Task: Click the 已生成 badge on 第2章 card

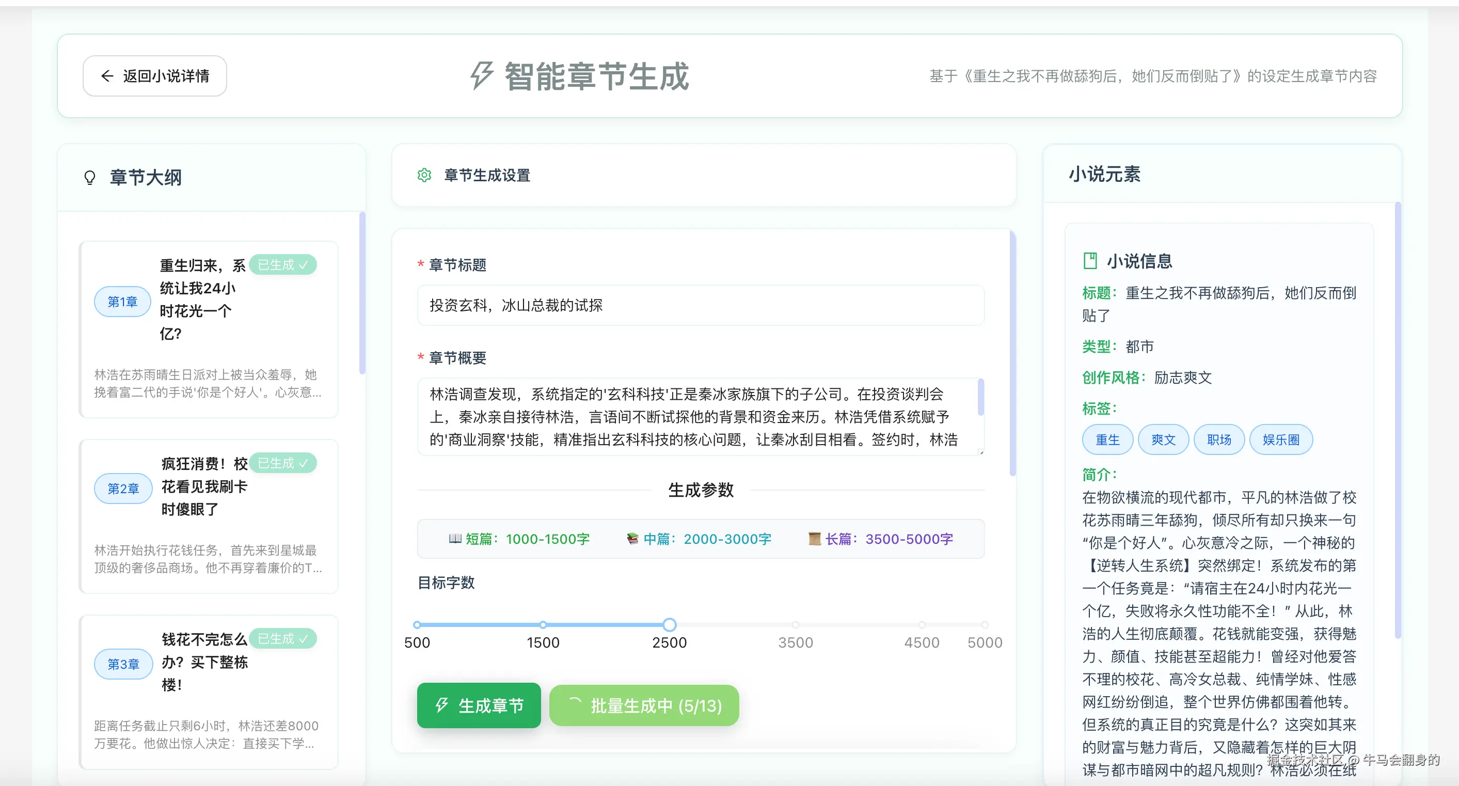Action: (x=282, y=462)
